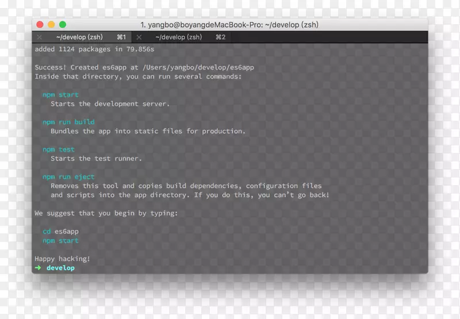Close the second ~/develop (zsh) tab

(x=139, y=37)
